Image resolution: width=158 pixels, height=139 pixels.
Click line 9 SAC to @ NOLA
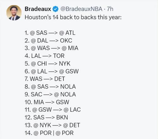(50, 94)
